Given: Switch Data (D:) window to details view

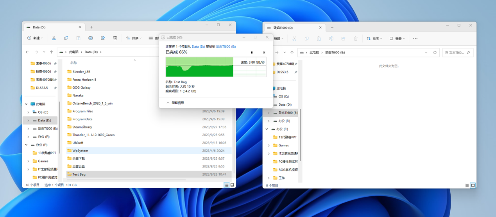Looking at the screenshot, I should point(226,185).
